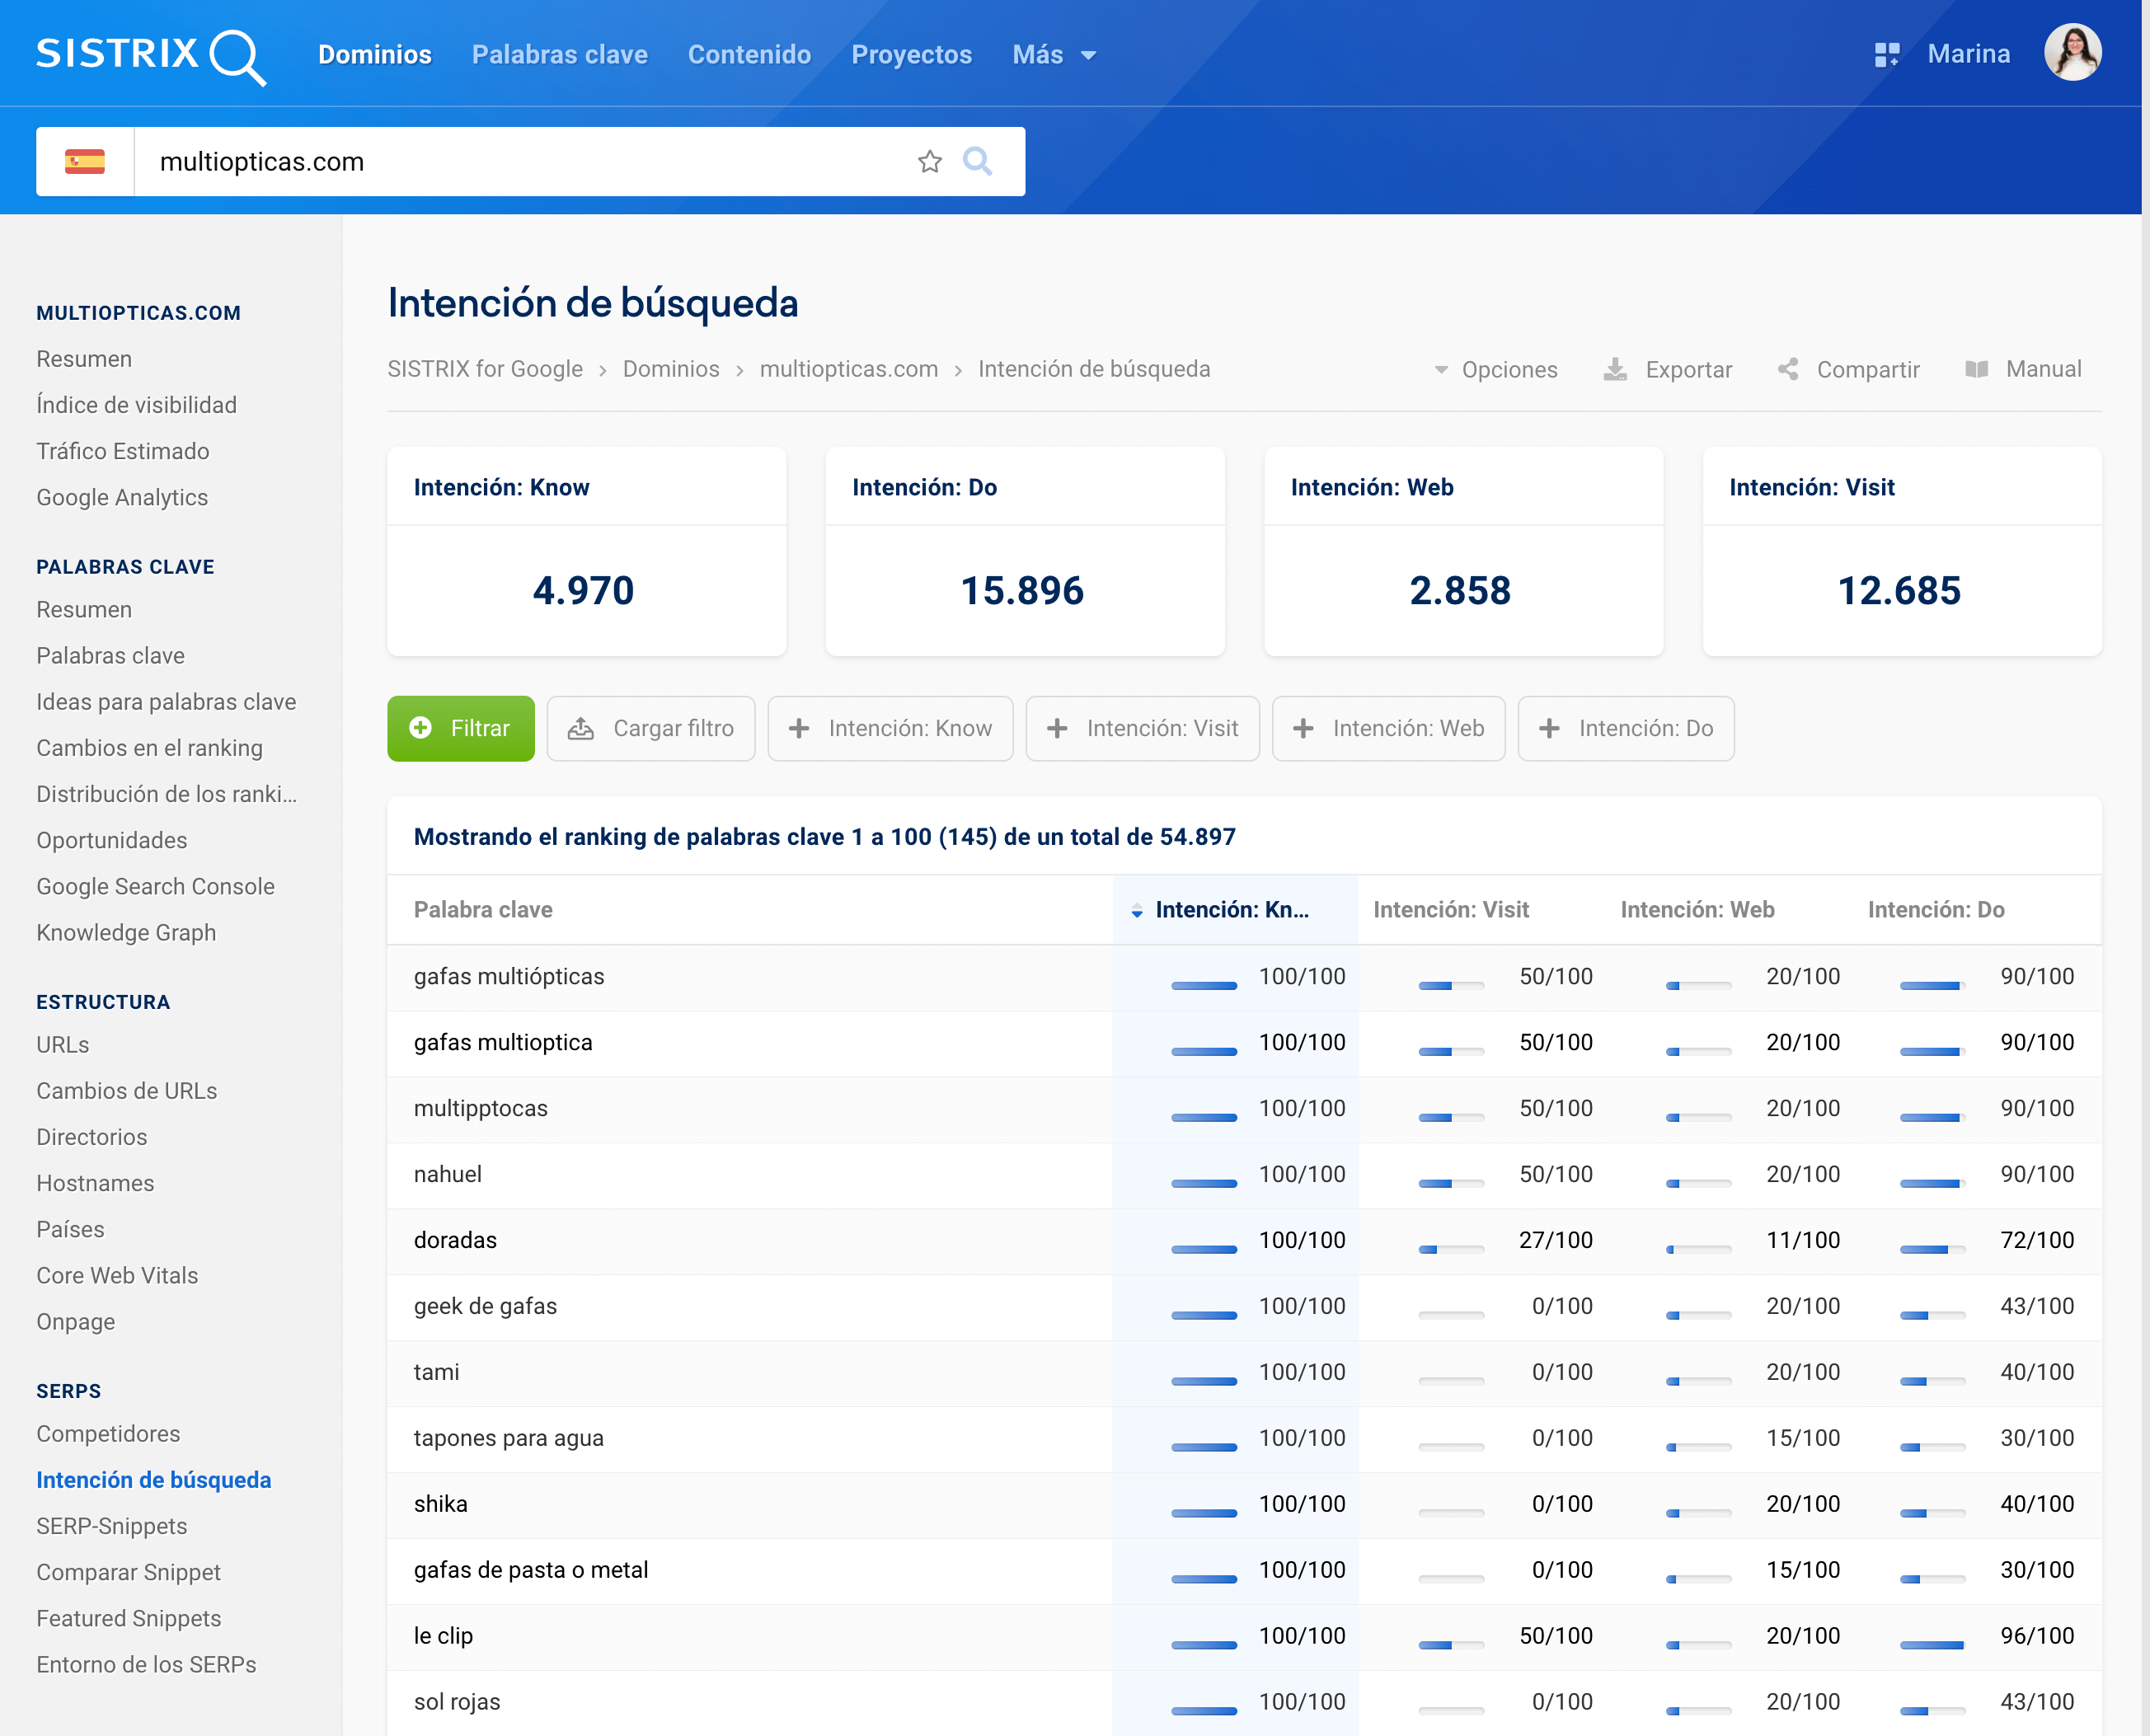Viewport: 2150px width, 1736px height.
Task: Open the apps grid icon near Marina
Action: click(1886, 54)
